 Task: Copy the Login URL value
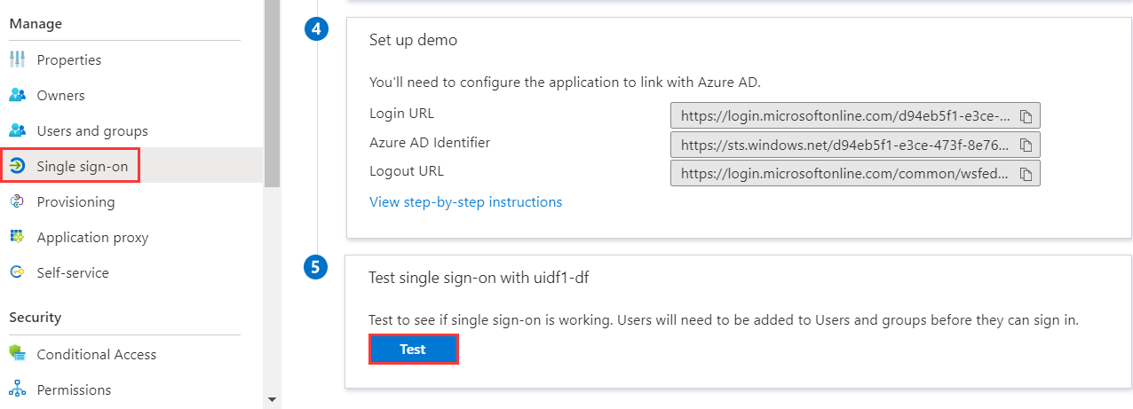pyautogui.click(x=1026, y=116)
